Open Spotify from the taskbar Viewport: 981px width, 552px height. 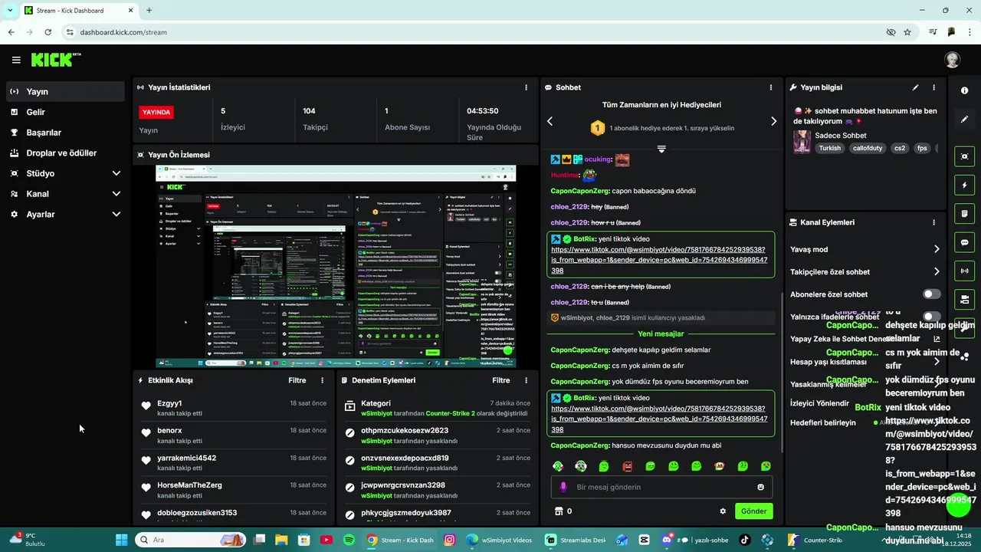pos(349,540)
